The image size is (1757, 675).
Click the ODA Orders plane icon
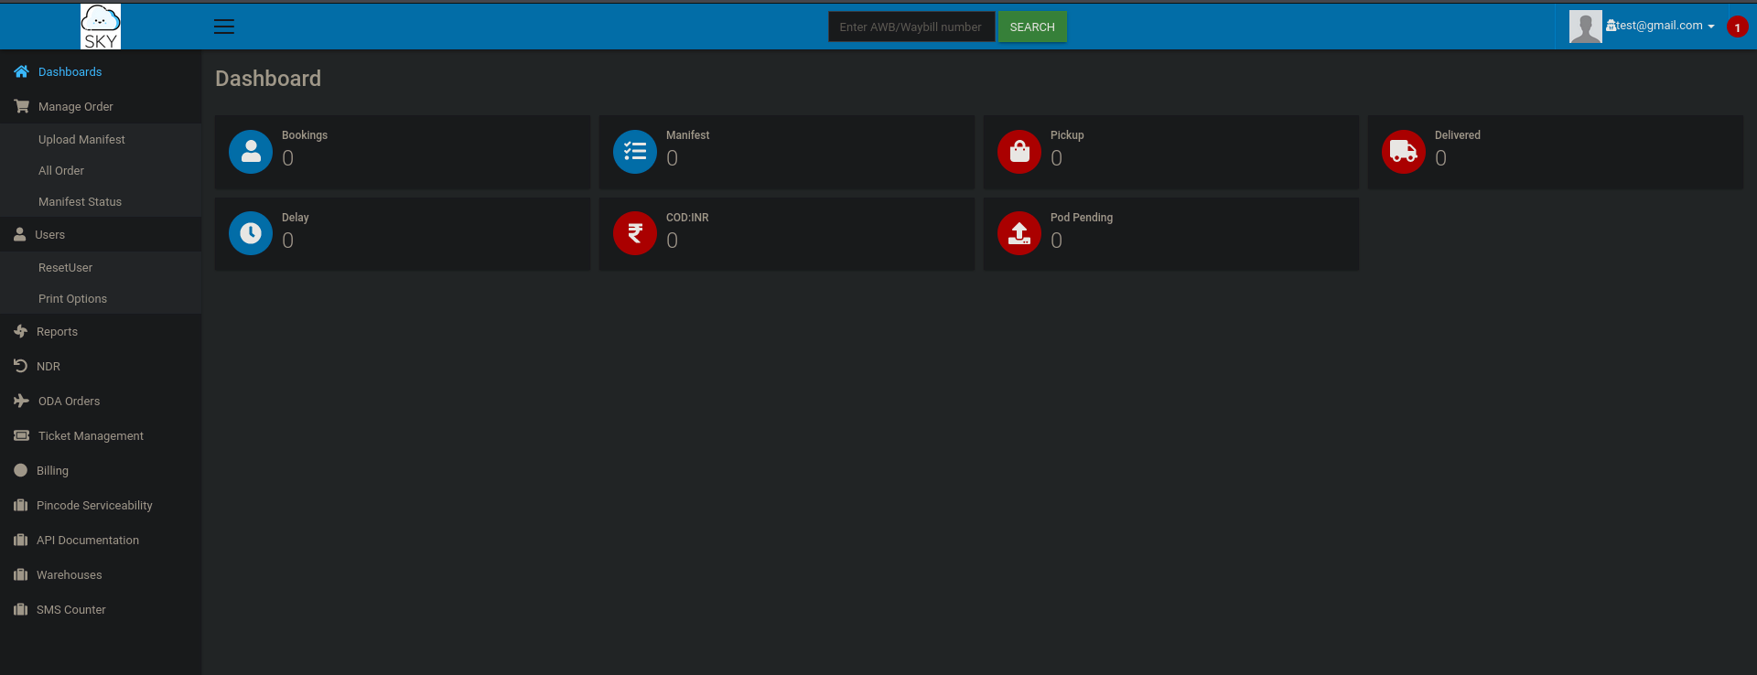point(21,401)
